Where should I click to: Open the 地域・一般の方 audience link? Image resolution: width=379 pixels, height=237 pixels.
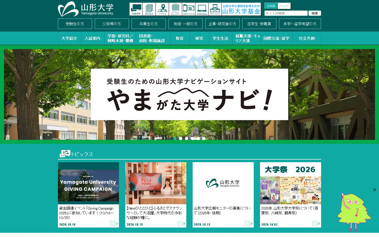pyautogui.click(x=186, y=24)
